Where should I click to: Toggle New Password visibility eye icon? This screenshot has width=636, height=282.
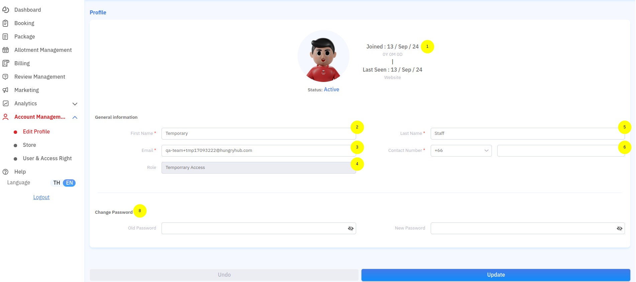[x=619, y=228]
